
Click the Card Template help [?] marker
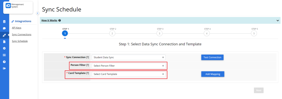click(87, 73)
